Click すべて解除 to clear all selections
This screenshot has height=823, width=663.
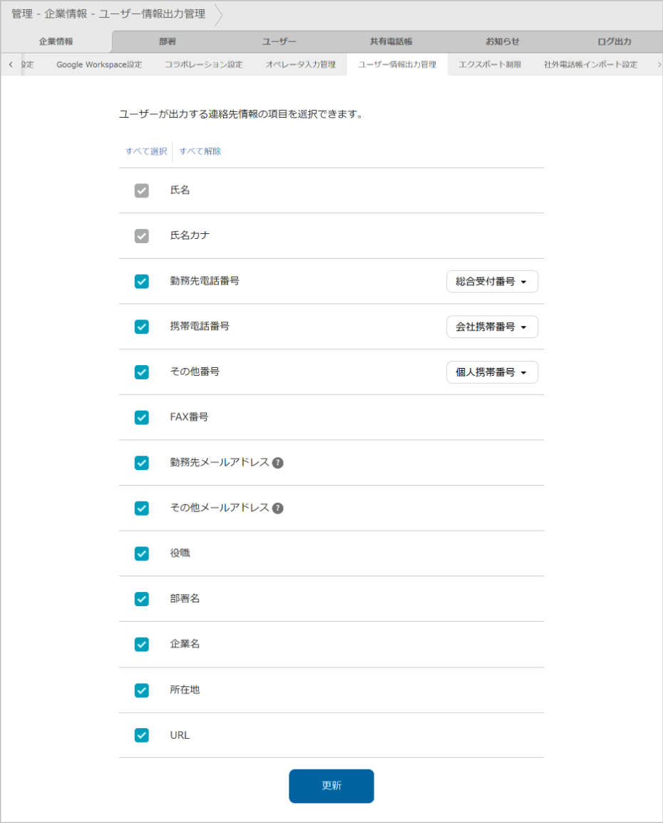click(x=200, y=151)
